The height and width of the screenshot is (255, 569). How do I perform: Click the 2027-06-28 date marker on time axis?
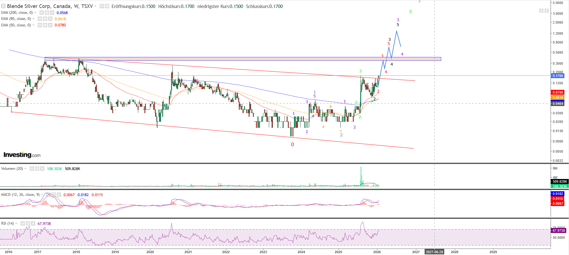434,252
